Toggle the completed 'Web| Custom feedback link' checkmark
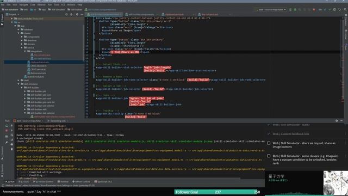This screenshot has width=348, height=196. coord(269,134)
